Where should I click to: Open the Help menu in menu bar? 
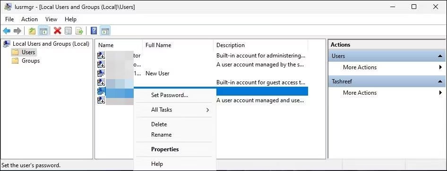tap(70, 19)
